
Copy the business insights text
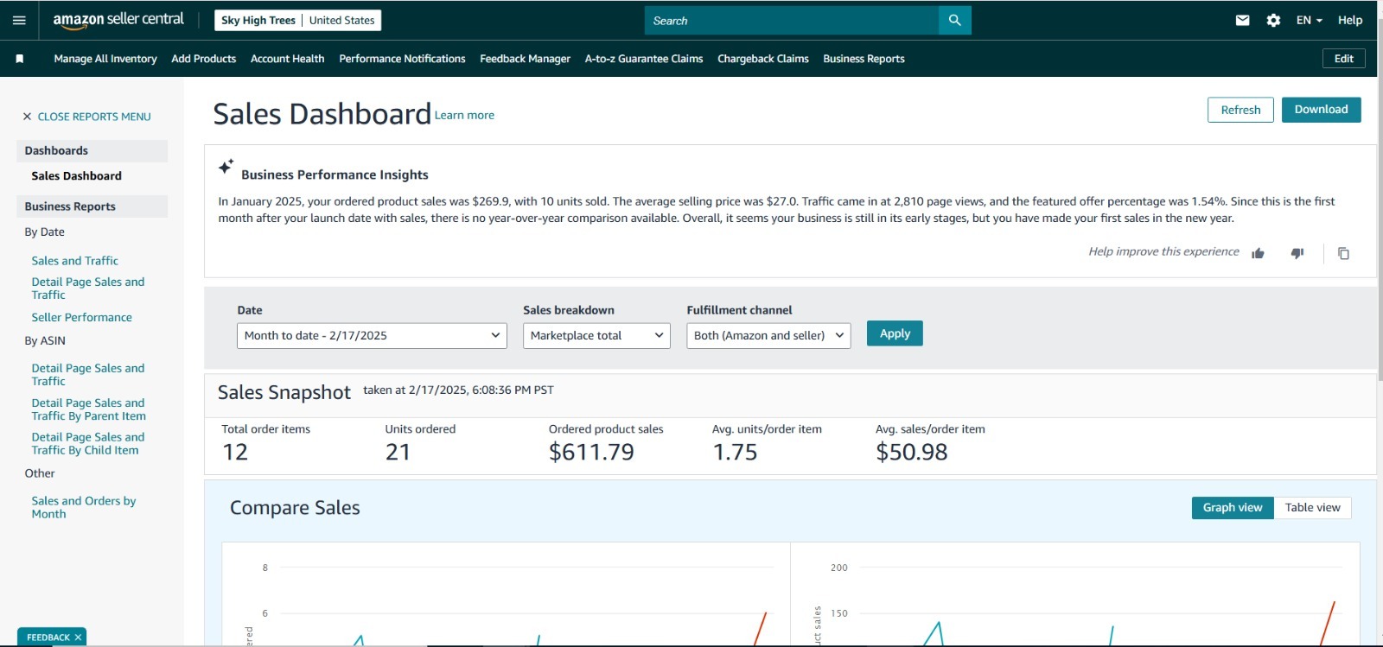click(1343, 253)
